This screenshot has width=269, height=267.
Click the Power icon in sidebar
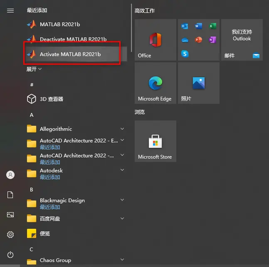[10, 255]
